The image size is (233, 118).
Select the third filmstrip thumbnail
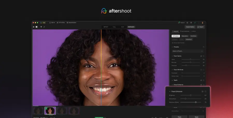(62, 111)
